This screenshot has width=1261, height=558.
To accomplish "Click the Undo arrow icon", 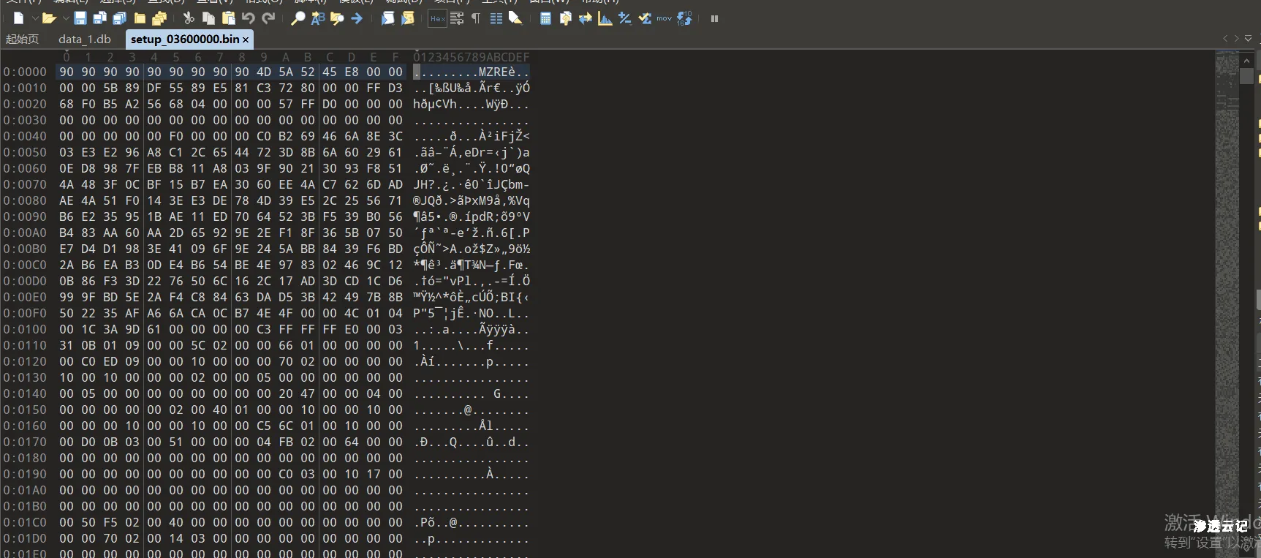I will (249, 18).
